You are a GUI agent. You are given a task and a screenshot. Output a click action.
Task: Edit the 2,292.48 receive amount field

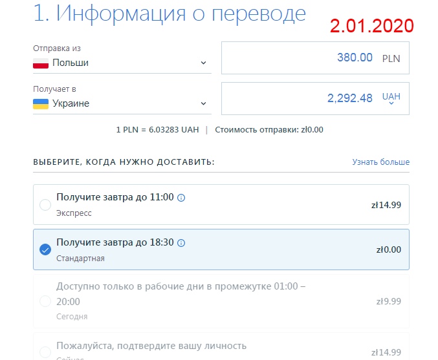click(x=315, y=98)
